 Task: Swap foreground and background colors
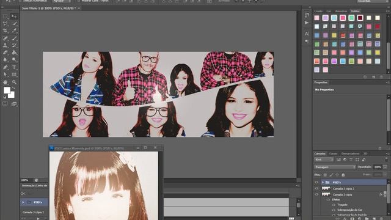pos(13,88)
